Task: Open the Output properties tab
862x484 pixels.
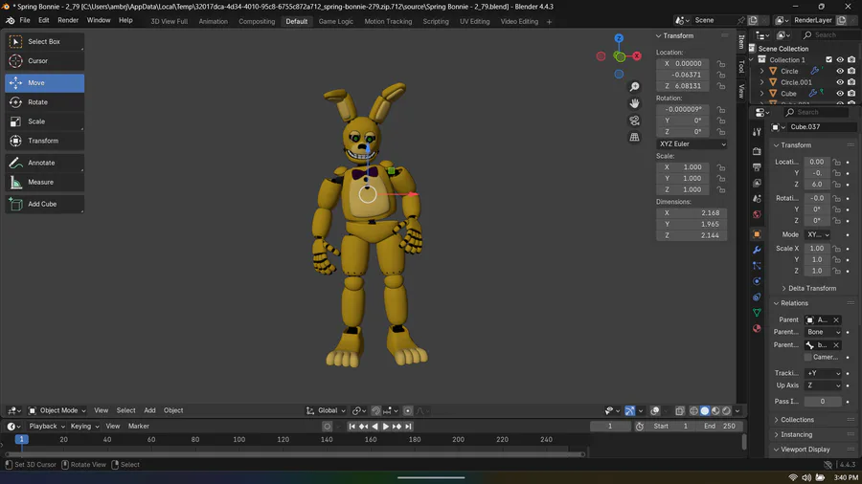Action: point(757,166)
